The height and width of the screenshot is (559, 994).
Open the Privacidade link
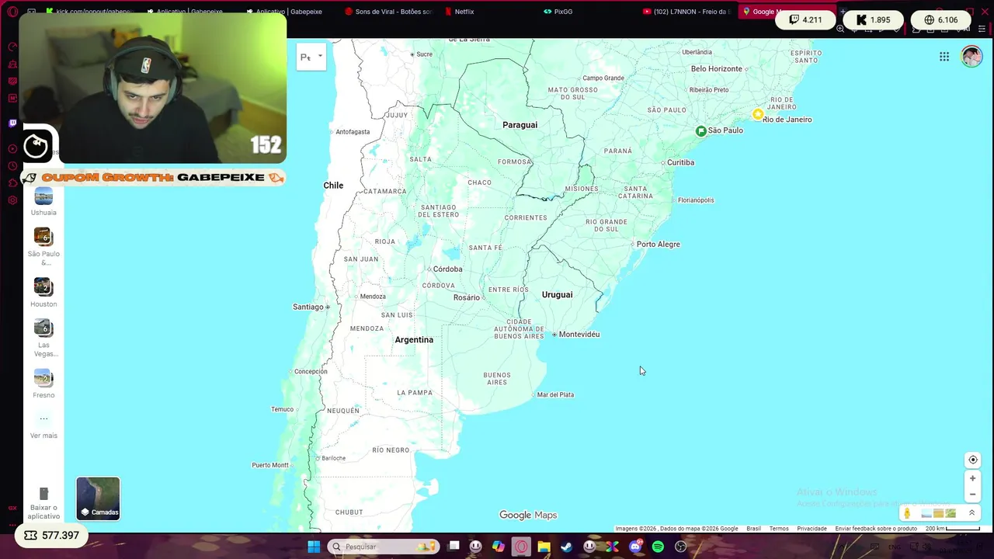coord(812,529)
